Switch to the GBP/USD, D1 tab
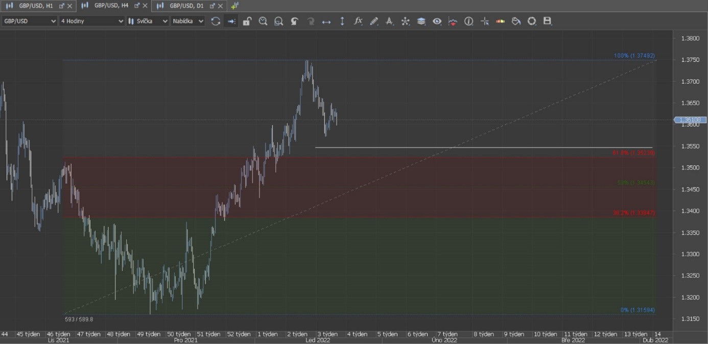The width and height of the screenshot is (708, 344). [186, 6]
